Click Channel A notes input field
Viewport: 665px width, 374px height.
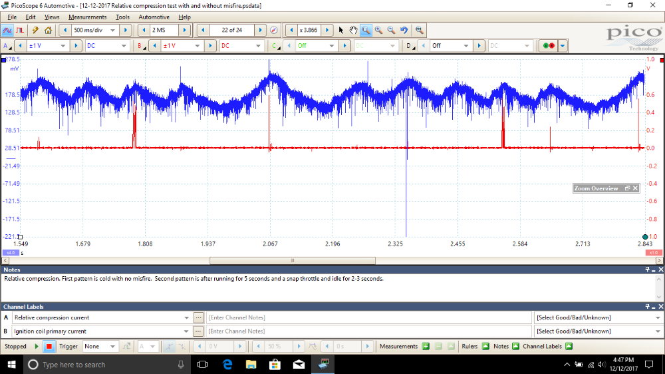(370, 317)
